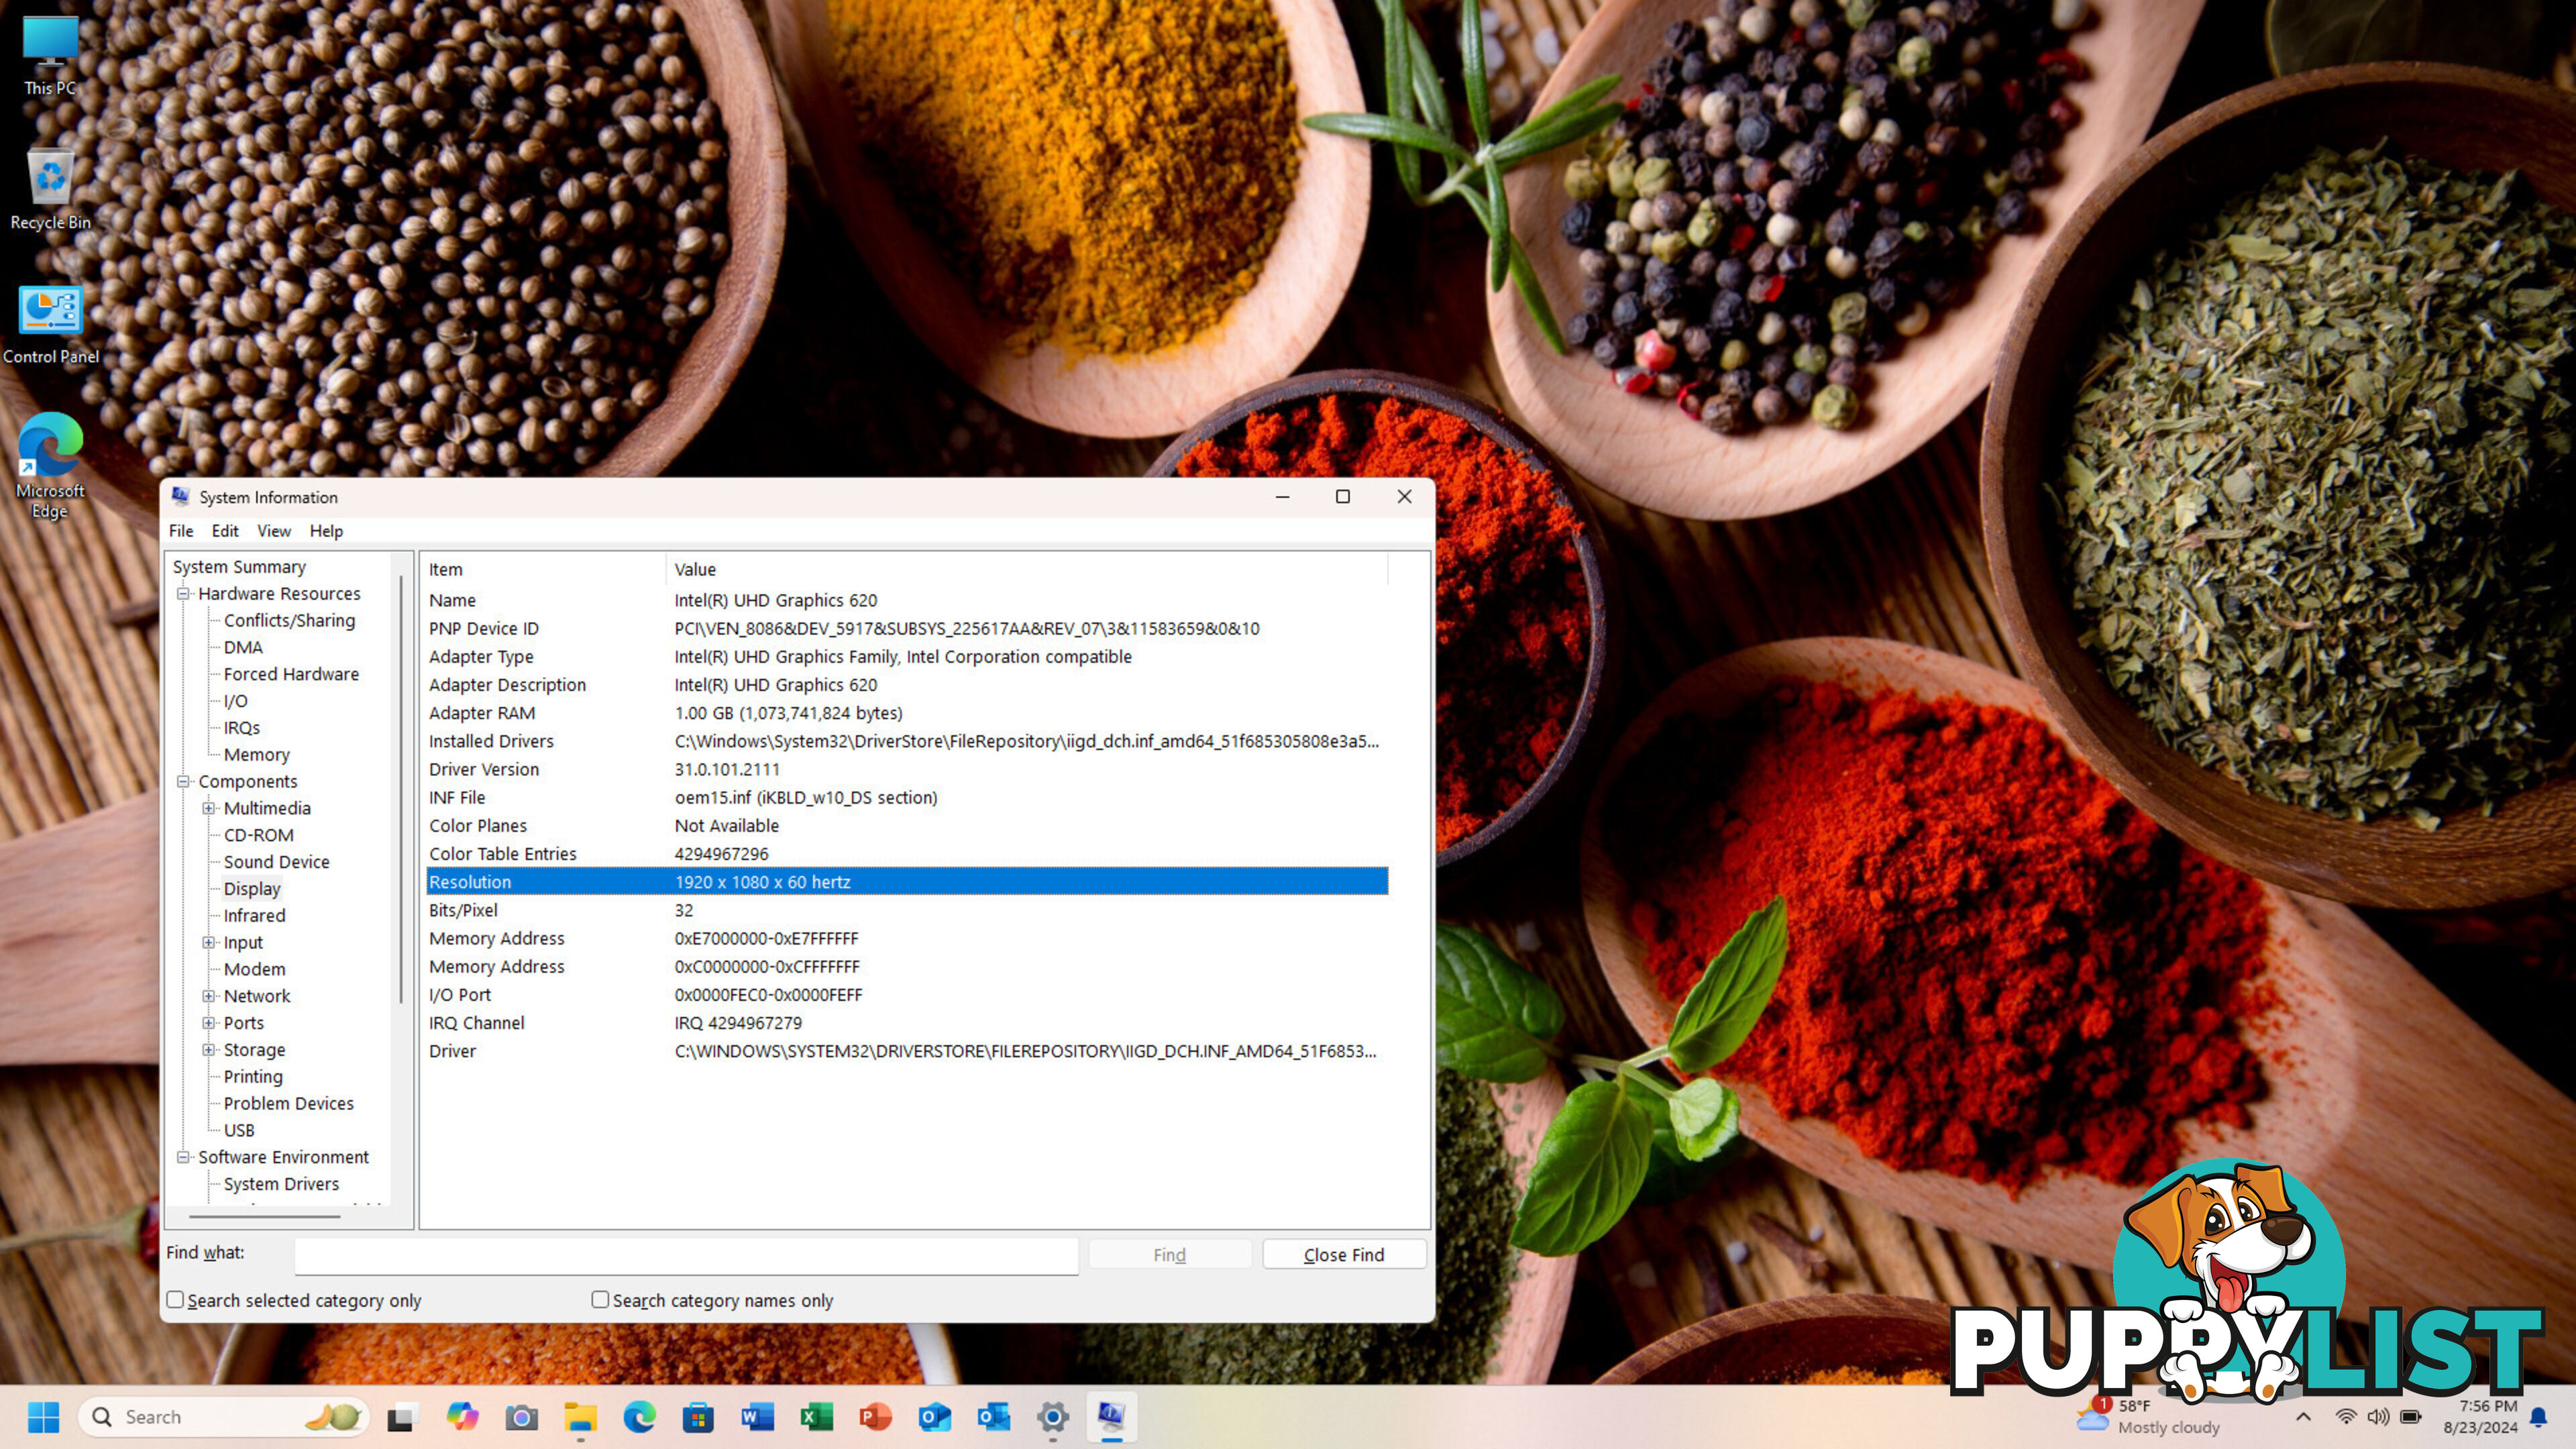Expand Storage tree node
This screenshot has width=2576, height=1449.
coord(208,1049)
